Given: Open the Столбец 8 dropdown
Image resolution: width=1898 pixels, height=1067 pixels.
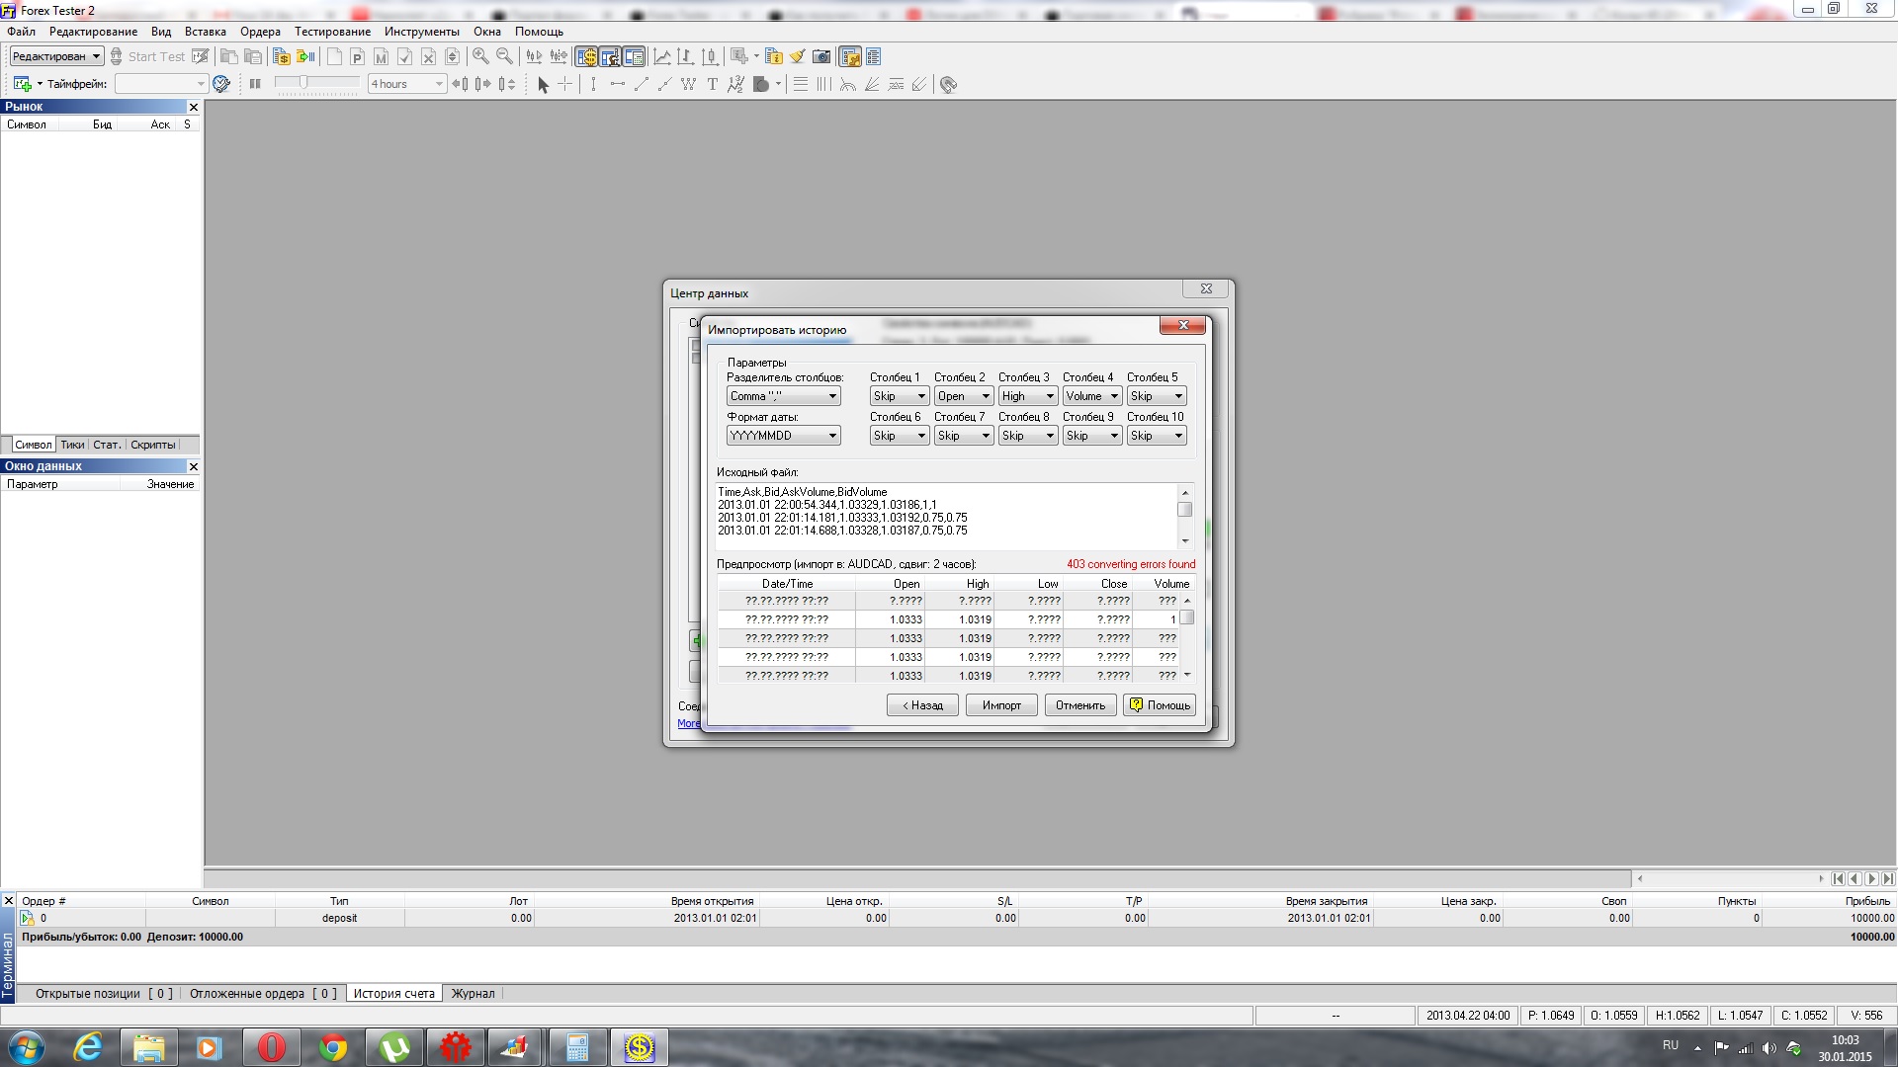Looking at the screenshot, I should tap(1028, 436).
